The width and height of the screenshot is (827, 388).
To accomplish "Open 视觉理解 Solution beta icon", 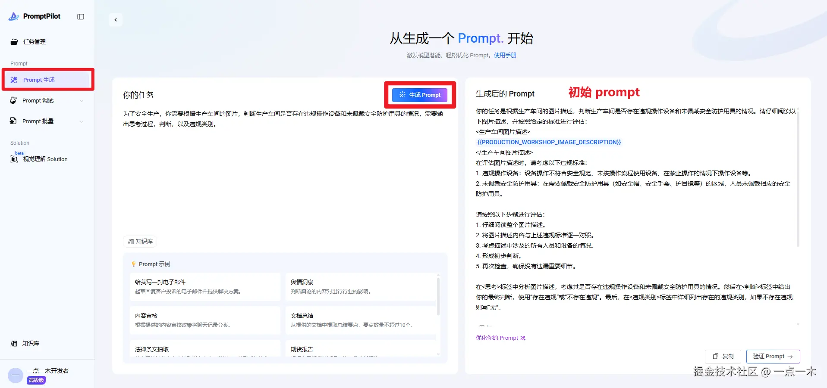I will point(14,159).
